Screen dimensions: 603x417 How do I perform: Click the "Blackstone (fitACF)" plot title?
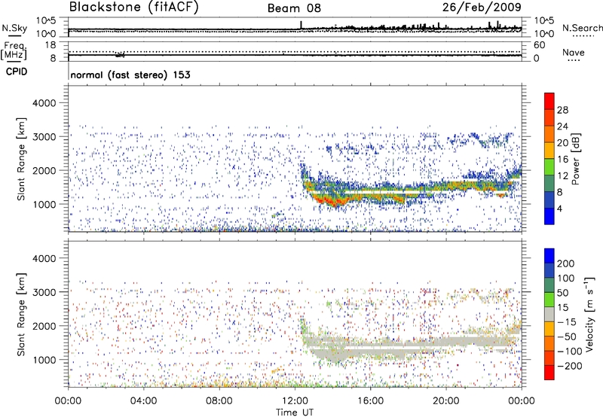point(134,7)
